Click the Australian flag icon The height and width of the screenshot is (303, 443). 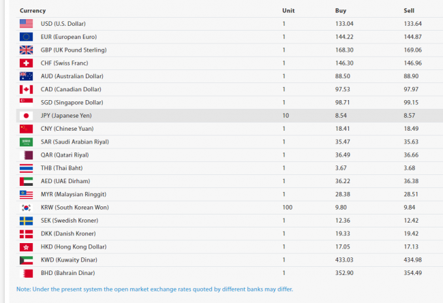27,76
